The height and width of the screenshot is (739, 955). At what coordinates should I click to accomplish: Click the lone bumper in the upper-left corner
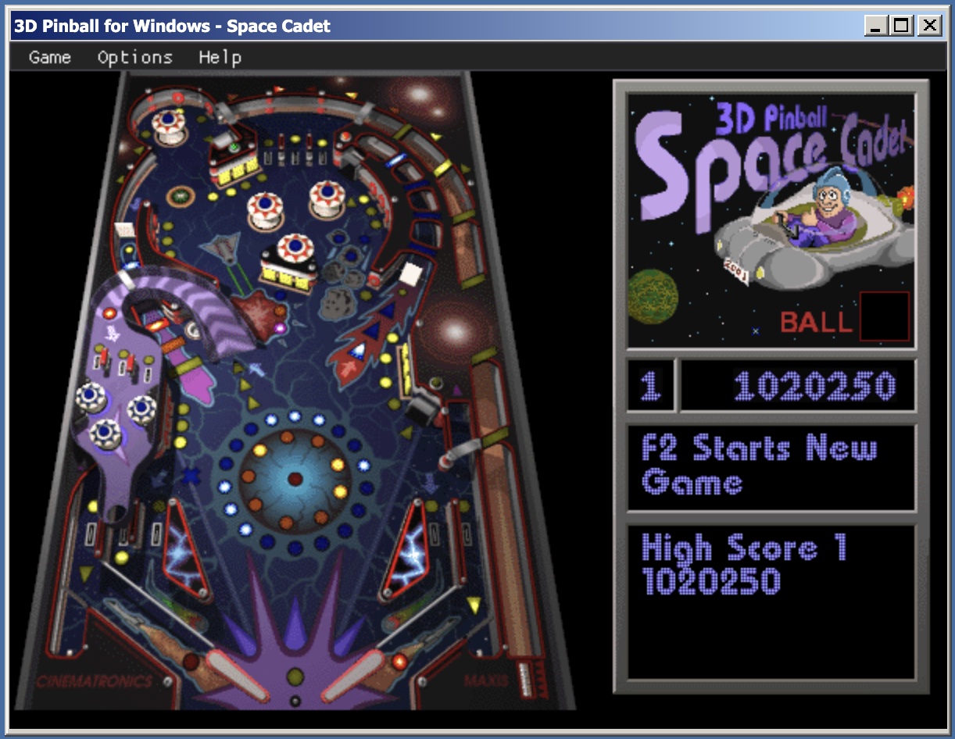(x=169, y=127)
